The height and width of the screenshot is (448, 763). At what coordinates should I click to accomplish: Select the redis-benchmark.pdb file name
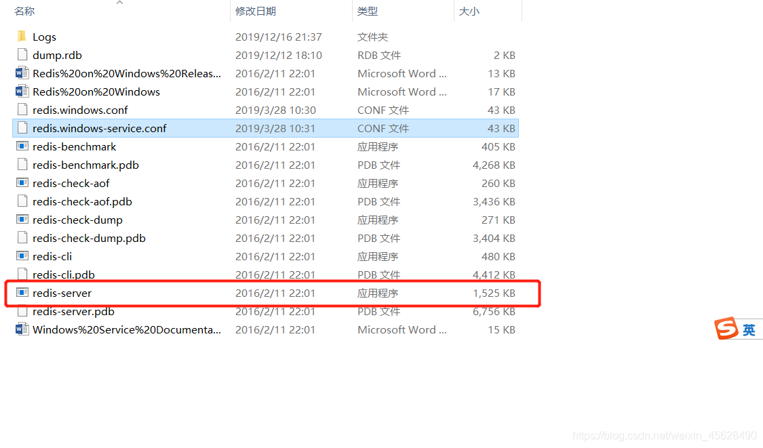coord(85,165)
